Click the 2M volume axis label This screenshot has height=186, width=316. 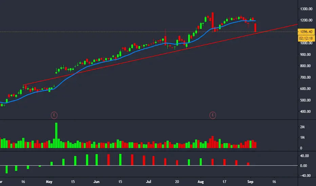(302, 127)
